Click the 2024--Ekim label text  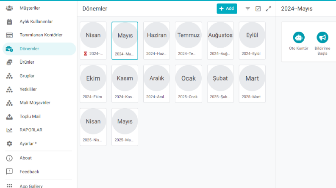click(92, 97)
